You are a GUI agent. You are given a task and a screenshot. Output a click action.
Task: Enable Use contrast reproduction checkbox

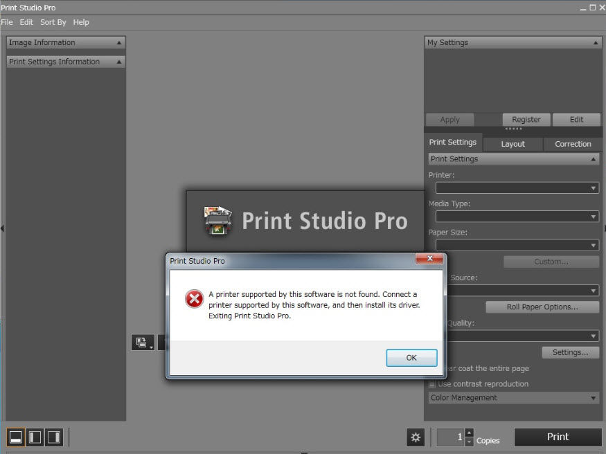tap(432, 384)
